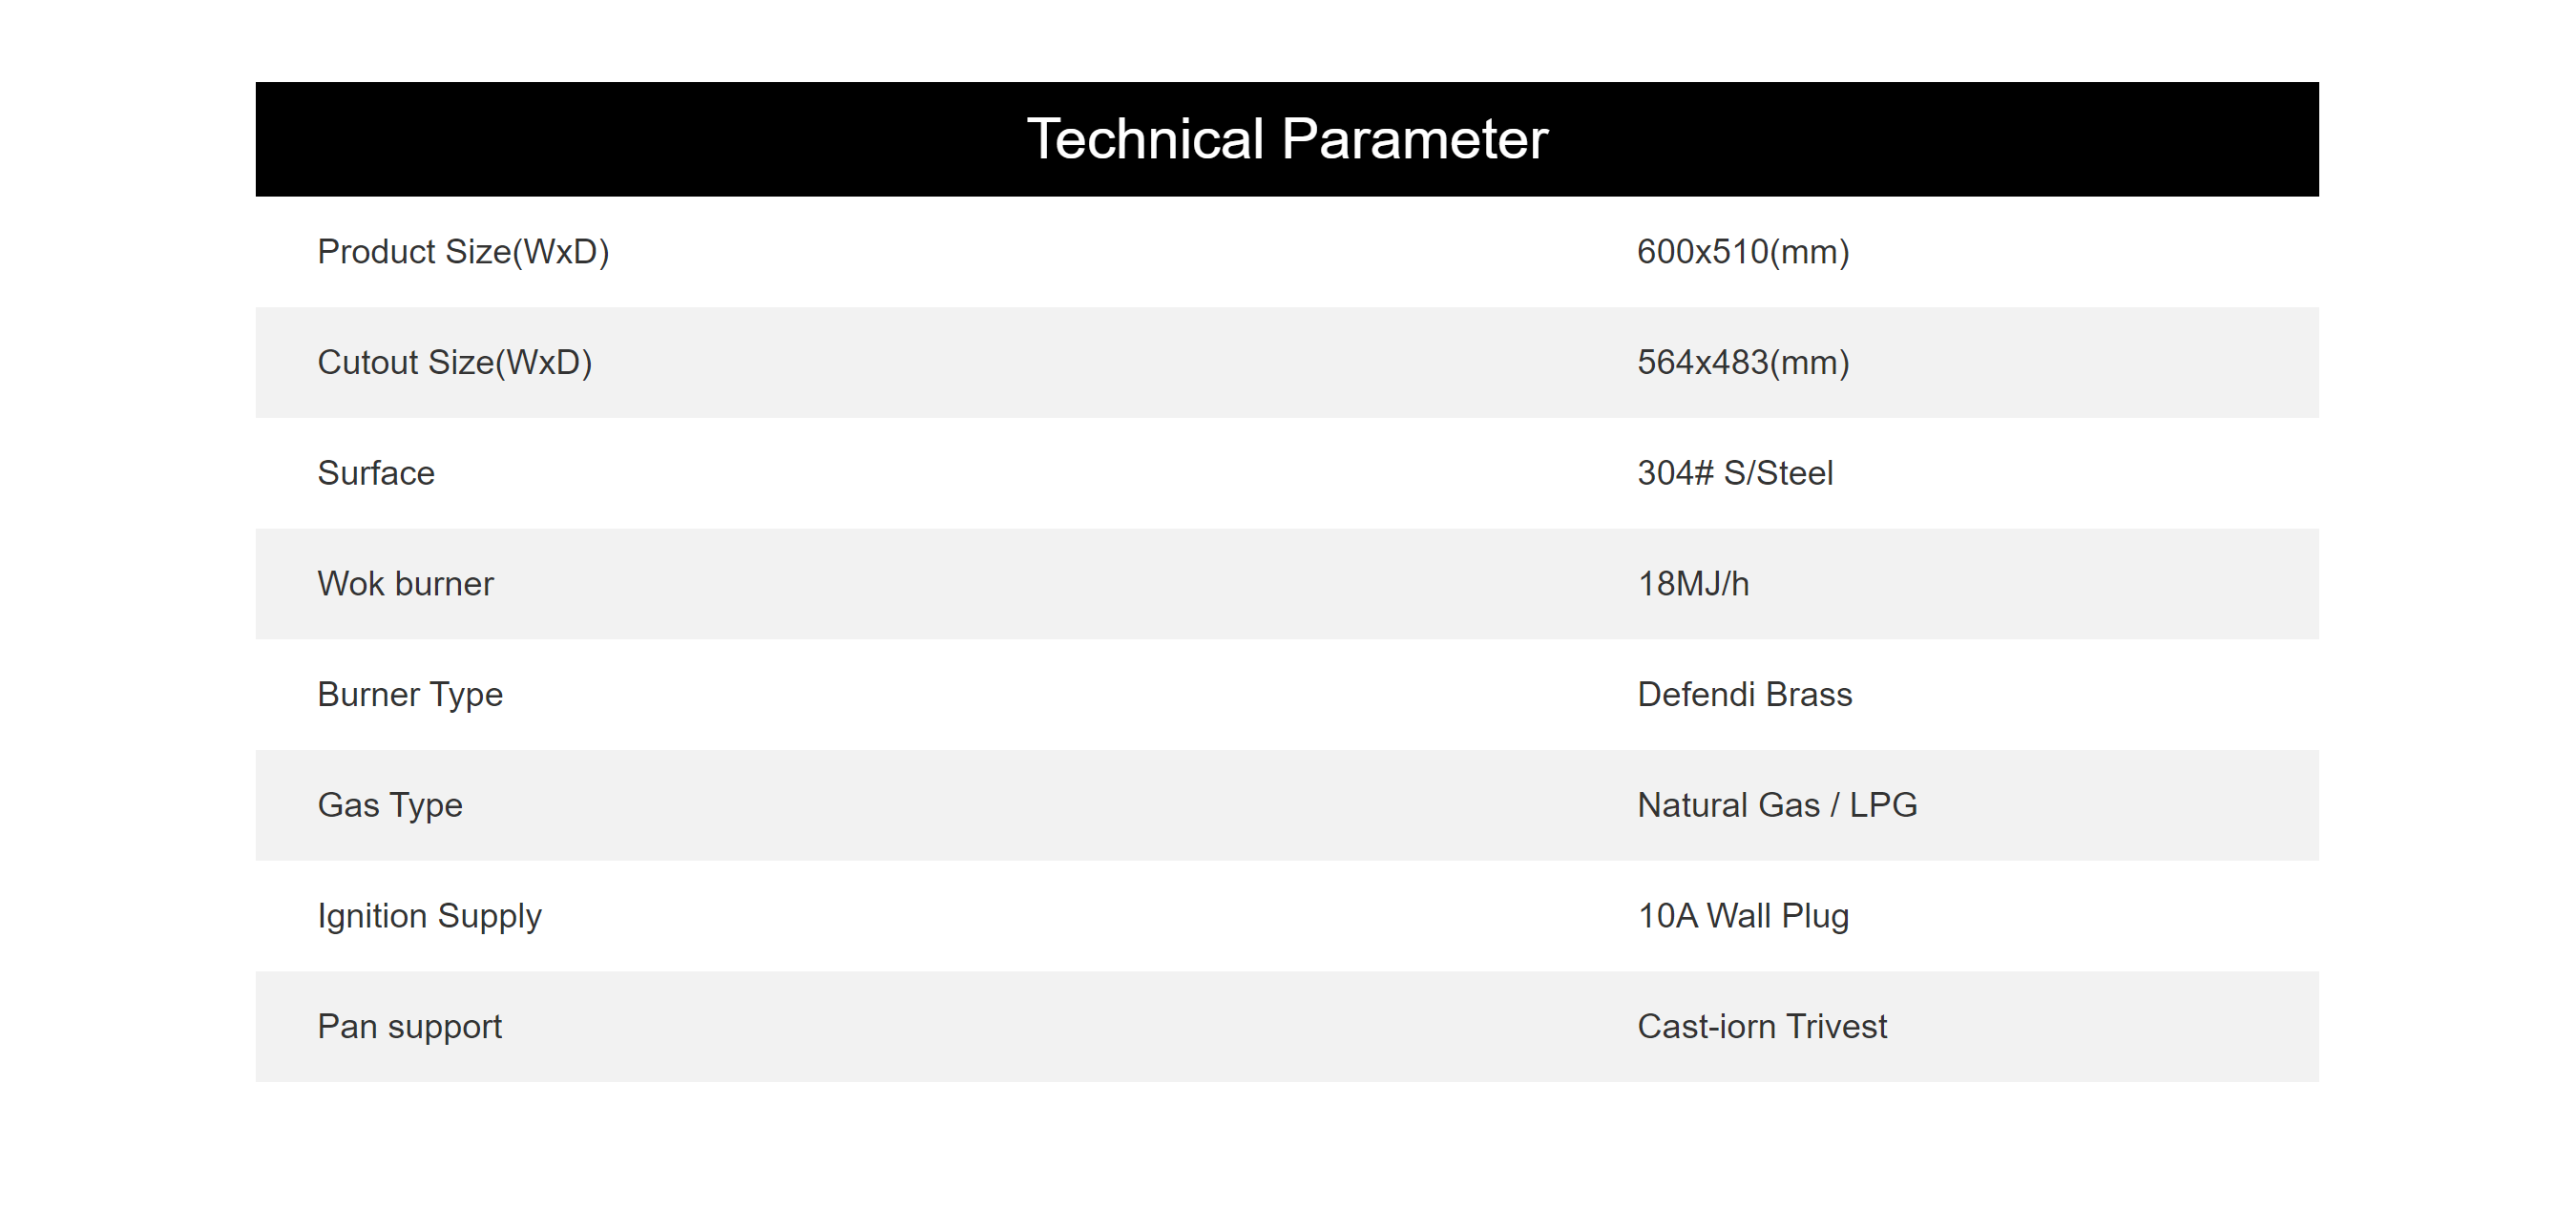Screen dimensions: 2576x1229
Task: Click the word Technical in the header
Action: 1146,139
